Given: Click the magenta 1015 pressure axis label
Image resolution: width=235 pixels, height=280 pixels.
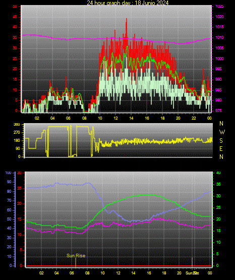Looking at the screenshot, I should point(219,27).
